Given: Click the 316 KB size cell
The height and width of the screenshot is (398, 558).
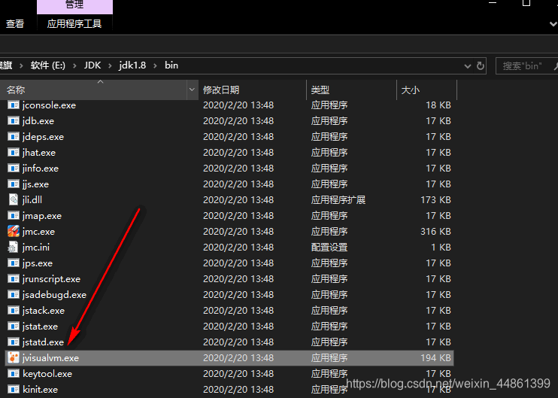Looking at the screenshot, I should tap(435, 232).
